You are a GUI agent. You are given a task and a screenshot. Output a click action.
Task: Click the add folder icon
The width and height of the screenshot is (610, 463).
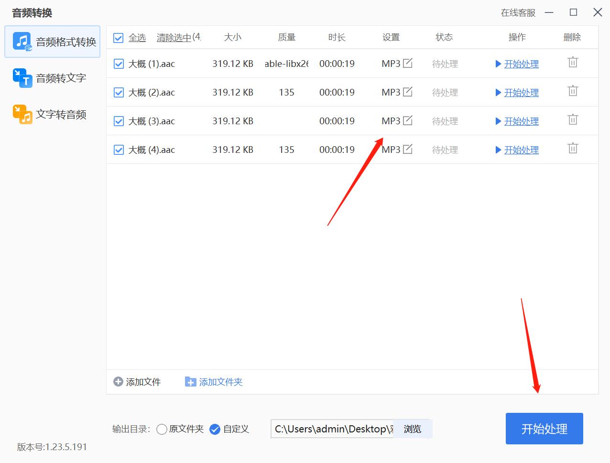190,382
